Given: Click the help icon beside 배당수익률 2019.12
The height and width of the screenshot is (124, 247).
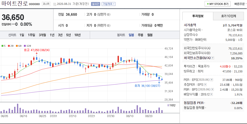Looking at the screenshot, I should coord(211,94).
